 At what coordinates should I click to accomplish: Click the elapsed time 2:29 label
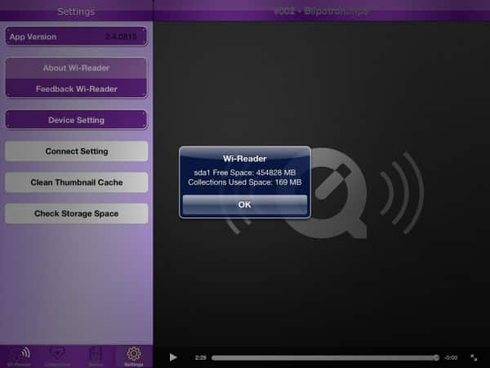point(201,357)
